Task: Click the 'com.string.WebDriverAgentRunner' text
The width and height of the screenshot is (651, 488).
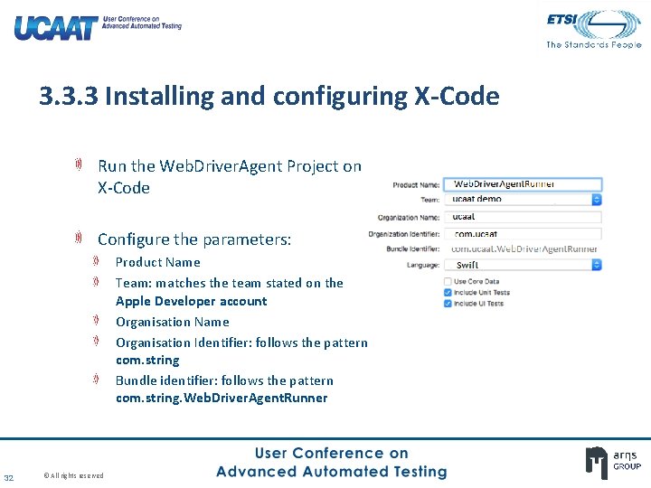Action: pos(222,398)
